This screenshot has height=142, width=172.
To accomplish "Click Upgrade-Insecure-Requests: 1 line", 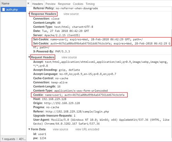I will 54,116.
